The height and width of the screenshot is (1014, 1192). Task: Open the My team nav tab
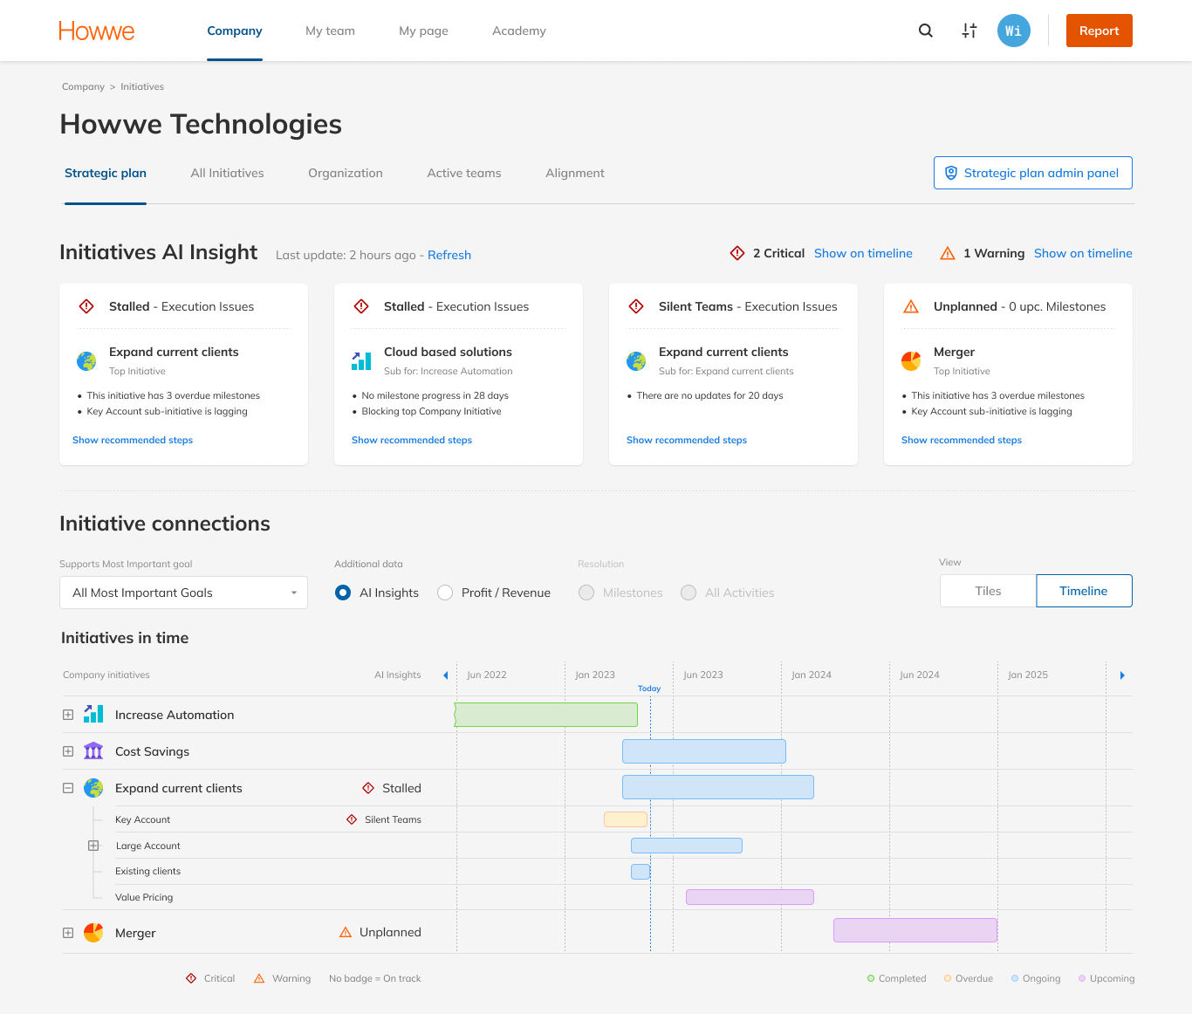coord(330,31)
